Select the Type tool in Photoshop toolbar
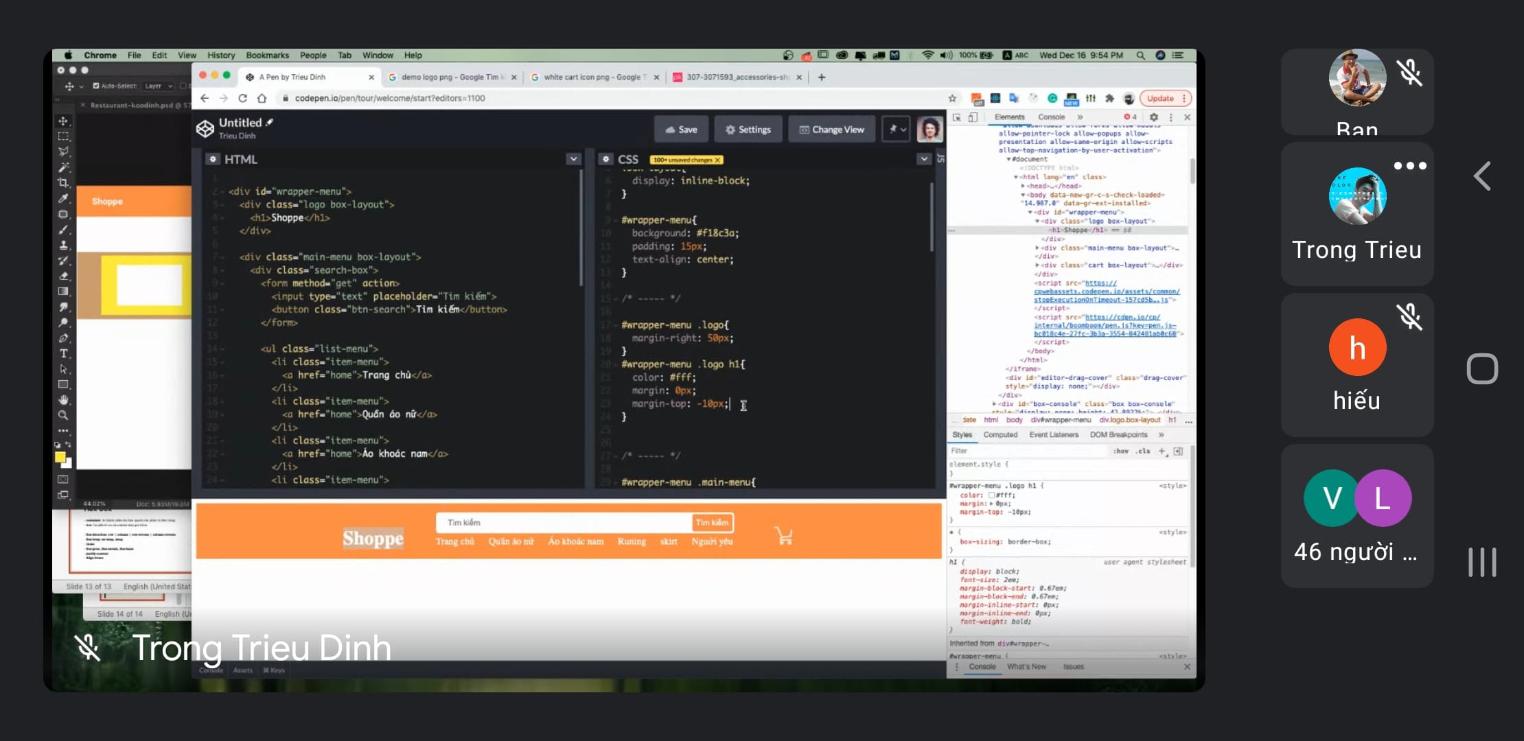The height and width of the screenshot is (741, 1524). tap(64, 353)
